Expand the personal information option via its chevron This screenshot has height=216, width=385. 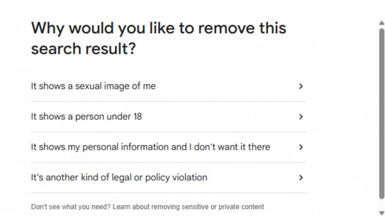coord(301,147)
